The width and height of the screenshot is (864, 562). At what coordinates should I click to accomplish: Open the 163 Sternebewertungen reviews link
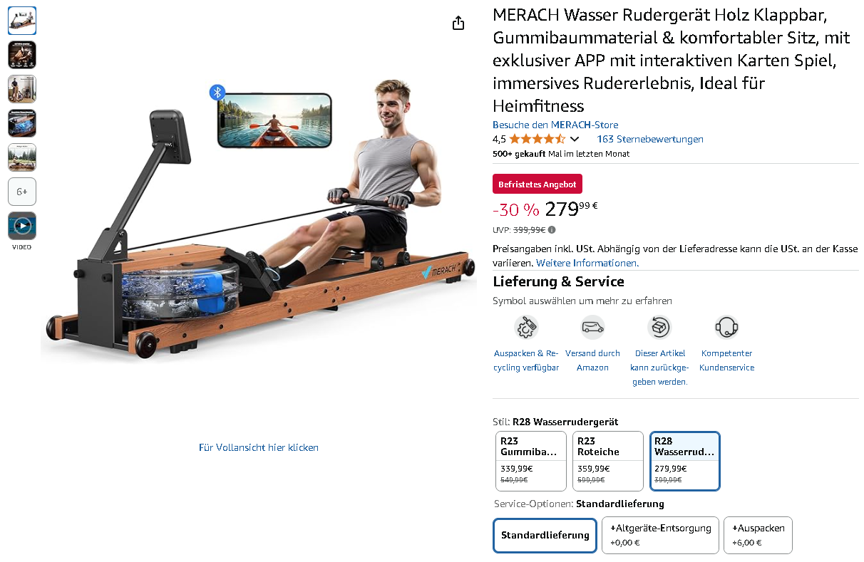coord(650,139)
